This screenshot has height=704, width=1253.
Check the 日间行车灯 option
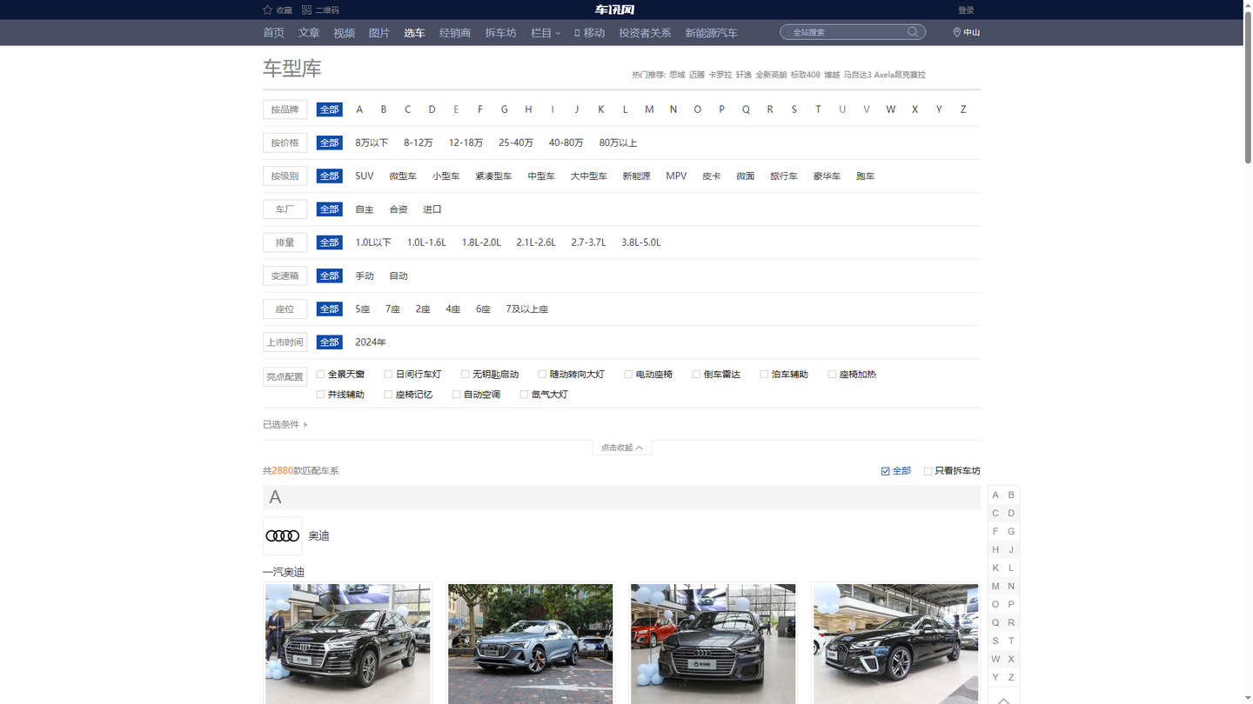388,375
